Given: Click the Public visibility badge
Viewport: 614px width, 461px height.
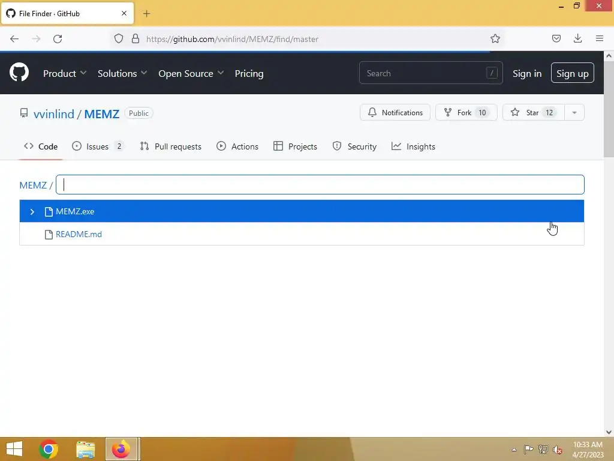Looking at the screenshot, I should click(139, 113).
